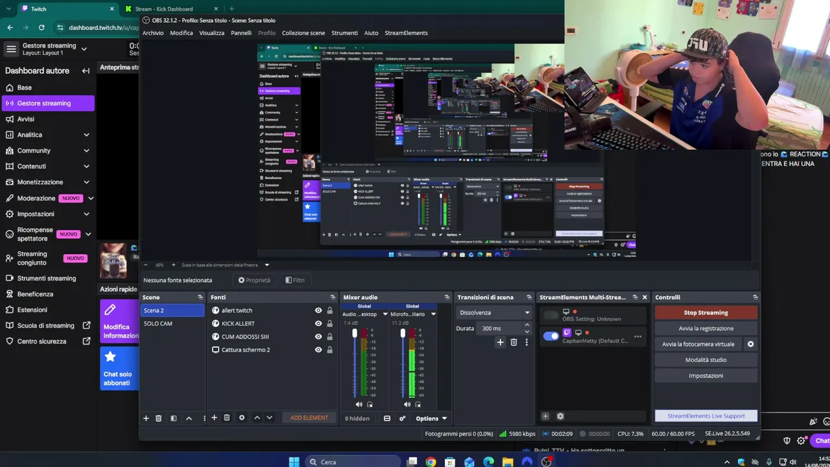Expand Community section in Twitch sidebar

tap(86, 150)
